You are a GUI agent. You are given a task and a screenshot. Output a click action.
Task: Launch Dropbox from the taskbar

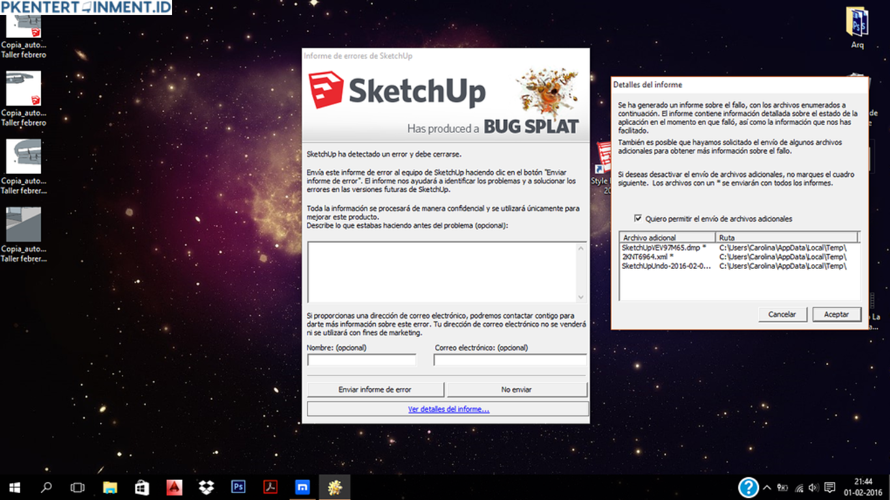tap(205, 486)
